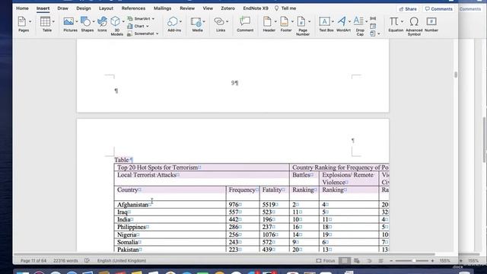Click the zoom in plus button
487x274 pixels.
pyautogui.click(x=433, y=260)
